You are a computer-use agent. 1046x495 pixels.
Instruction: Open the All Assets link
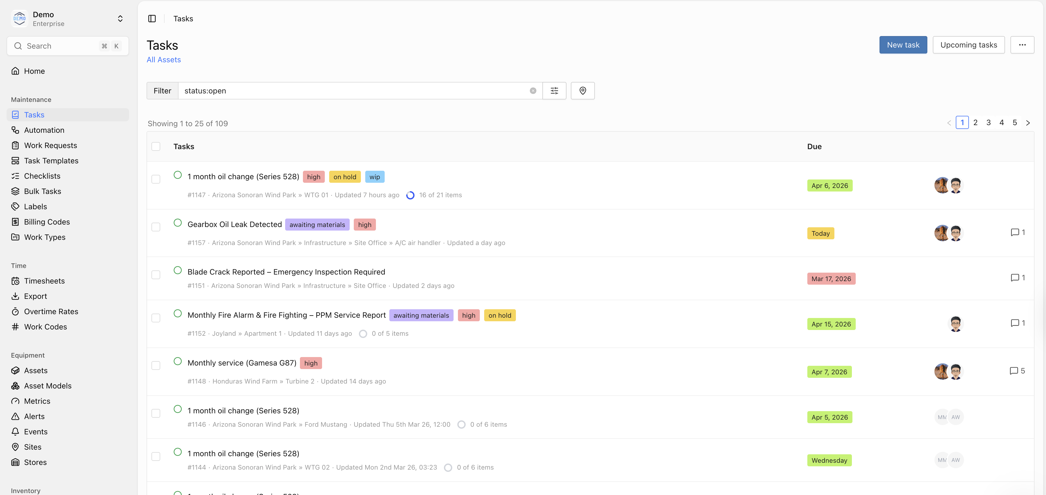tap(164, 60)
